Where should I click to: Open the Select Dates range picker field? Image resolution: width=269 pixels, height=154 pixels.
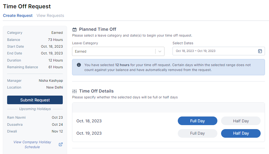click(219, 51)
